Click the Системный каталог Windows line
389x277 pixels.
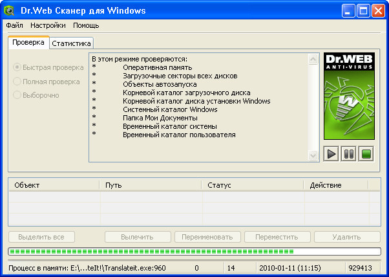[170, 109]
